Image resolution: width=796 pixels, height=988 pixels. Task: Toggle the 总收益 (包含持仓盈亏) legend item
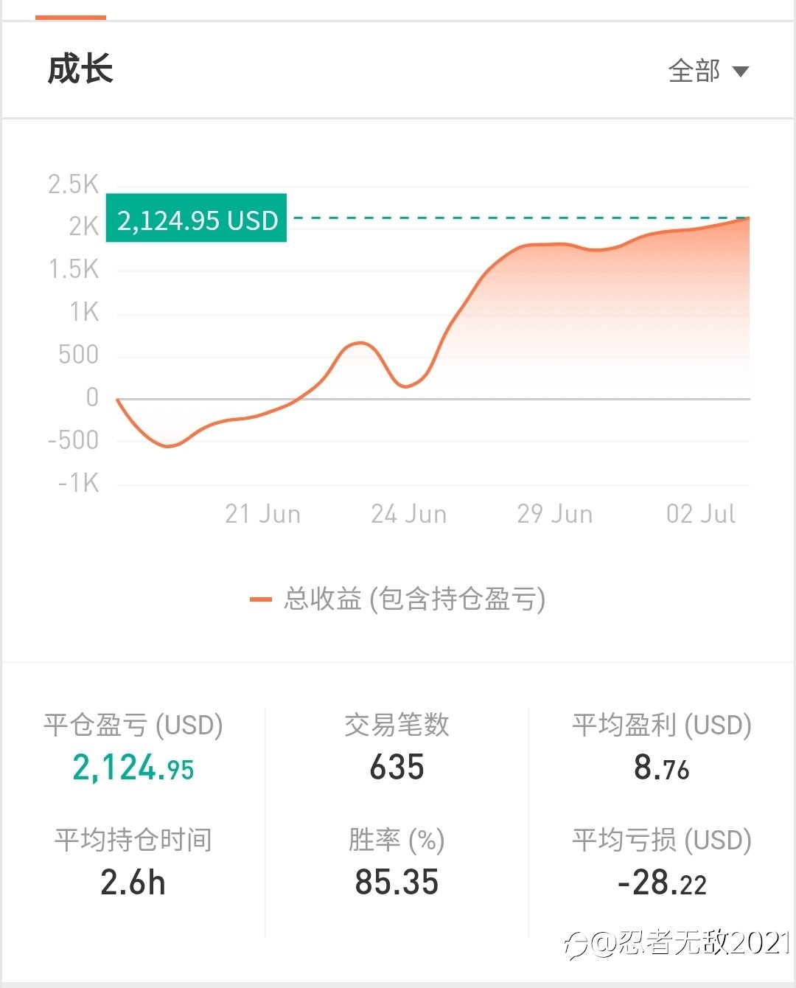coord(398,599)
